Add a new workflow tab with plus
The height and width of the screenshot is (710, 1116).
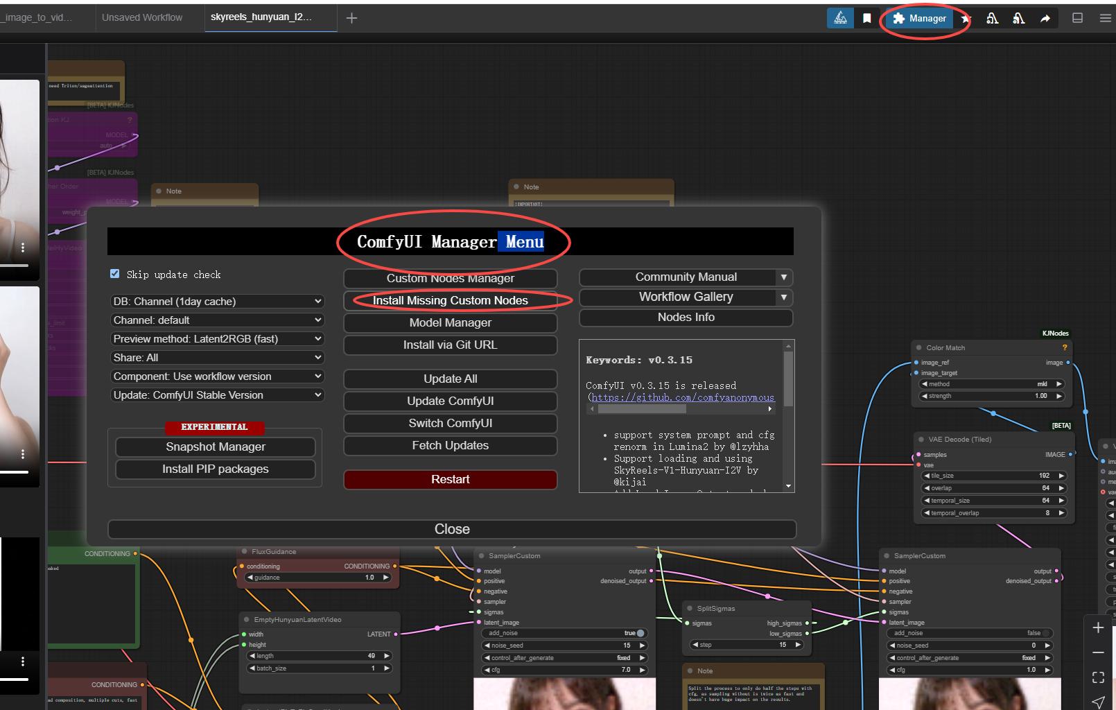(351, 18)
